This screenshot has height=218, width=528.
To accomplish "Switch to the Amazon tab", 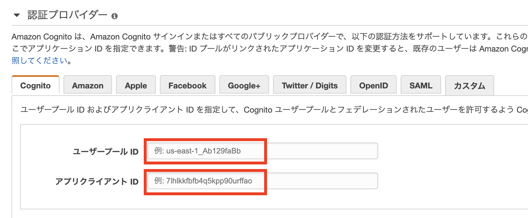I will pyautogui.click(x=88, y=86).
